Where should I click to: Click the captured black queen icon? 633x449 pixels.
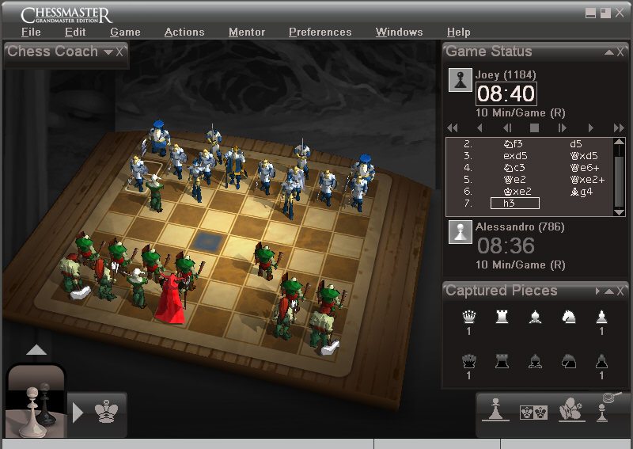pos(468,361)
